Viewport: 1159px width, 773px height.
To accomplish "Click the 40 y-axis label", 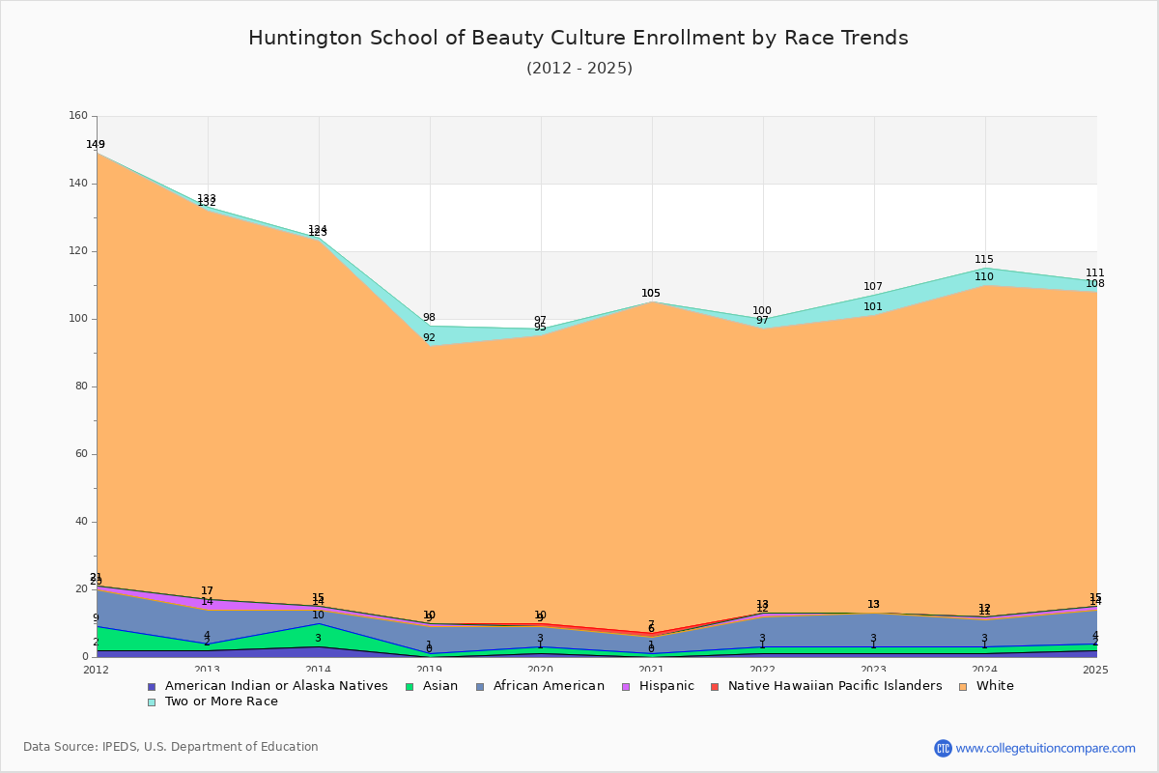I will click(x=81, y=522).
